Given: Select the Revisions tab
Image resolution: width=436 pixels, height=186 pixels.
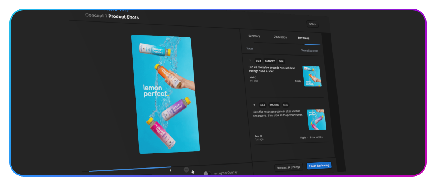Looking at the screenshot, I should [304, 38].
